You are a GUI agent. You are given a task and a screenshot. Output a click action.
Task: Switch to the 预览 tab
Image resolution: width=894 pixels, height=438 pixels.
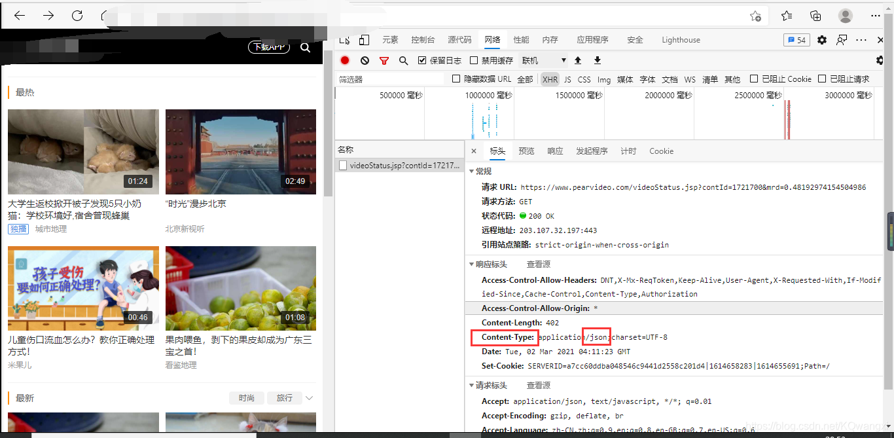(x=526, y=151)
